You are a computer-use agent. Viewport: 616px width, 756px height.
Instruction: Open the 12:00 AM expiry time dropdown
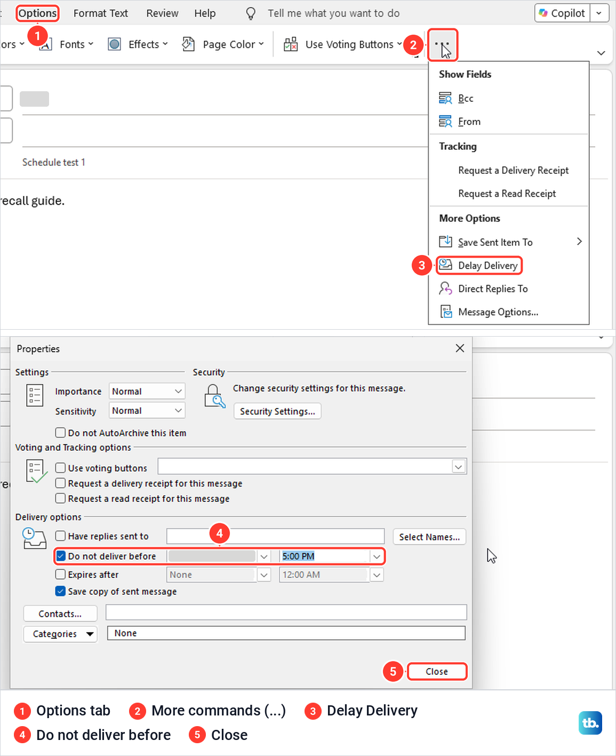(x=377, y=575)
